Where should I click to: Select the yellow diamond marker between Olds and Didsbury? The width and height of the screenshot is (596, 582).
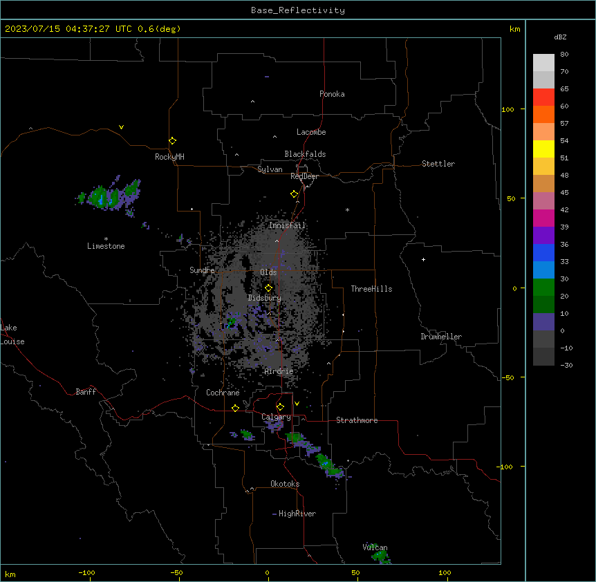tap(269, 288)
